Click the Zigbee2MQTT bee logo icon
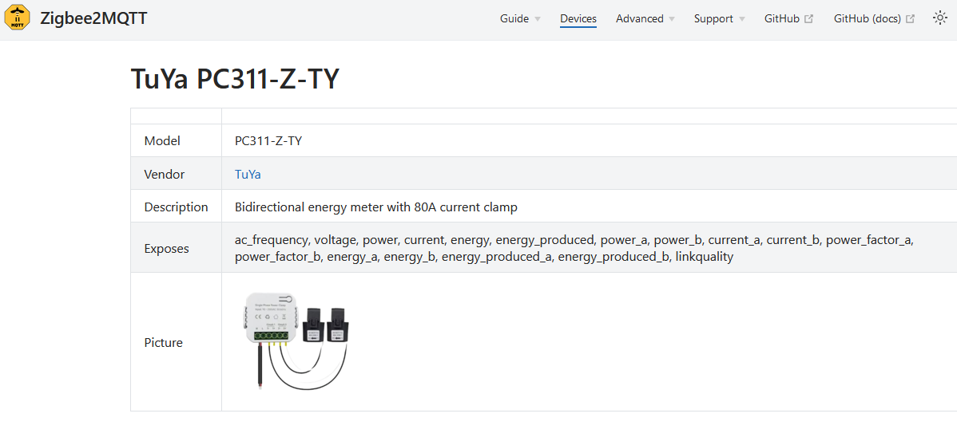Viewport: 957px width, 445px height. [x=17, y=18]
